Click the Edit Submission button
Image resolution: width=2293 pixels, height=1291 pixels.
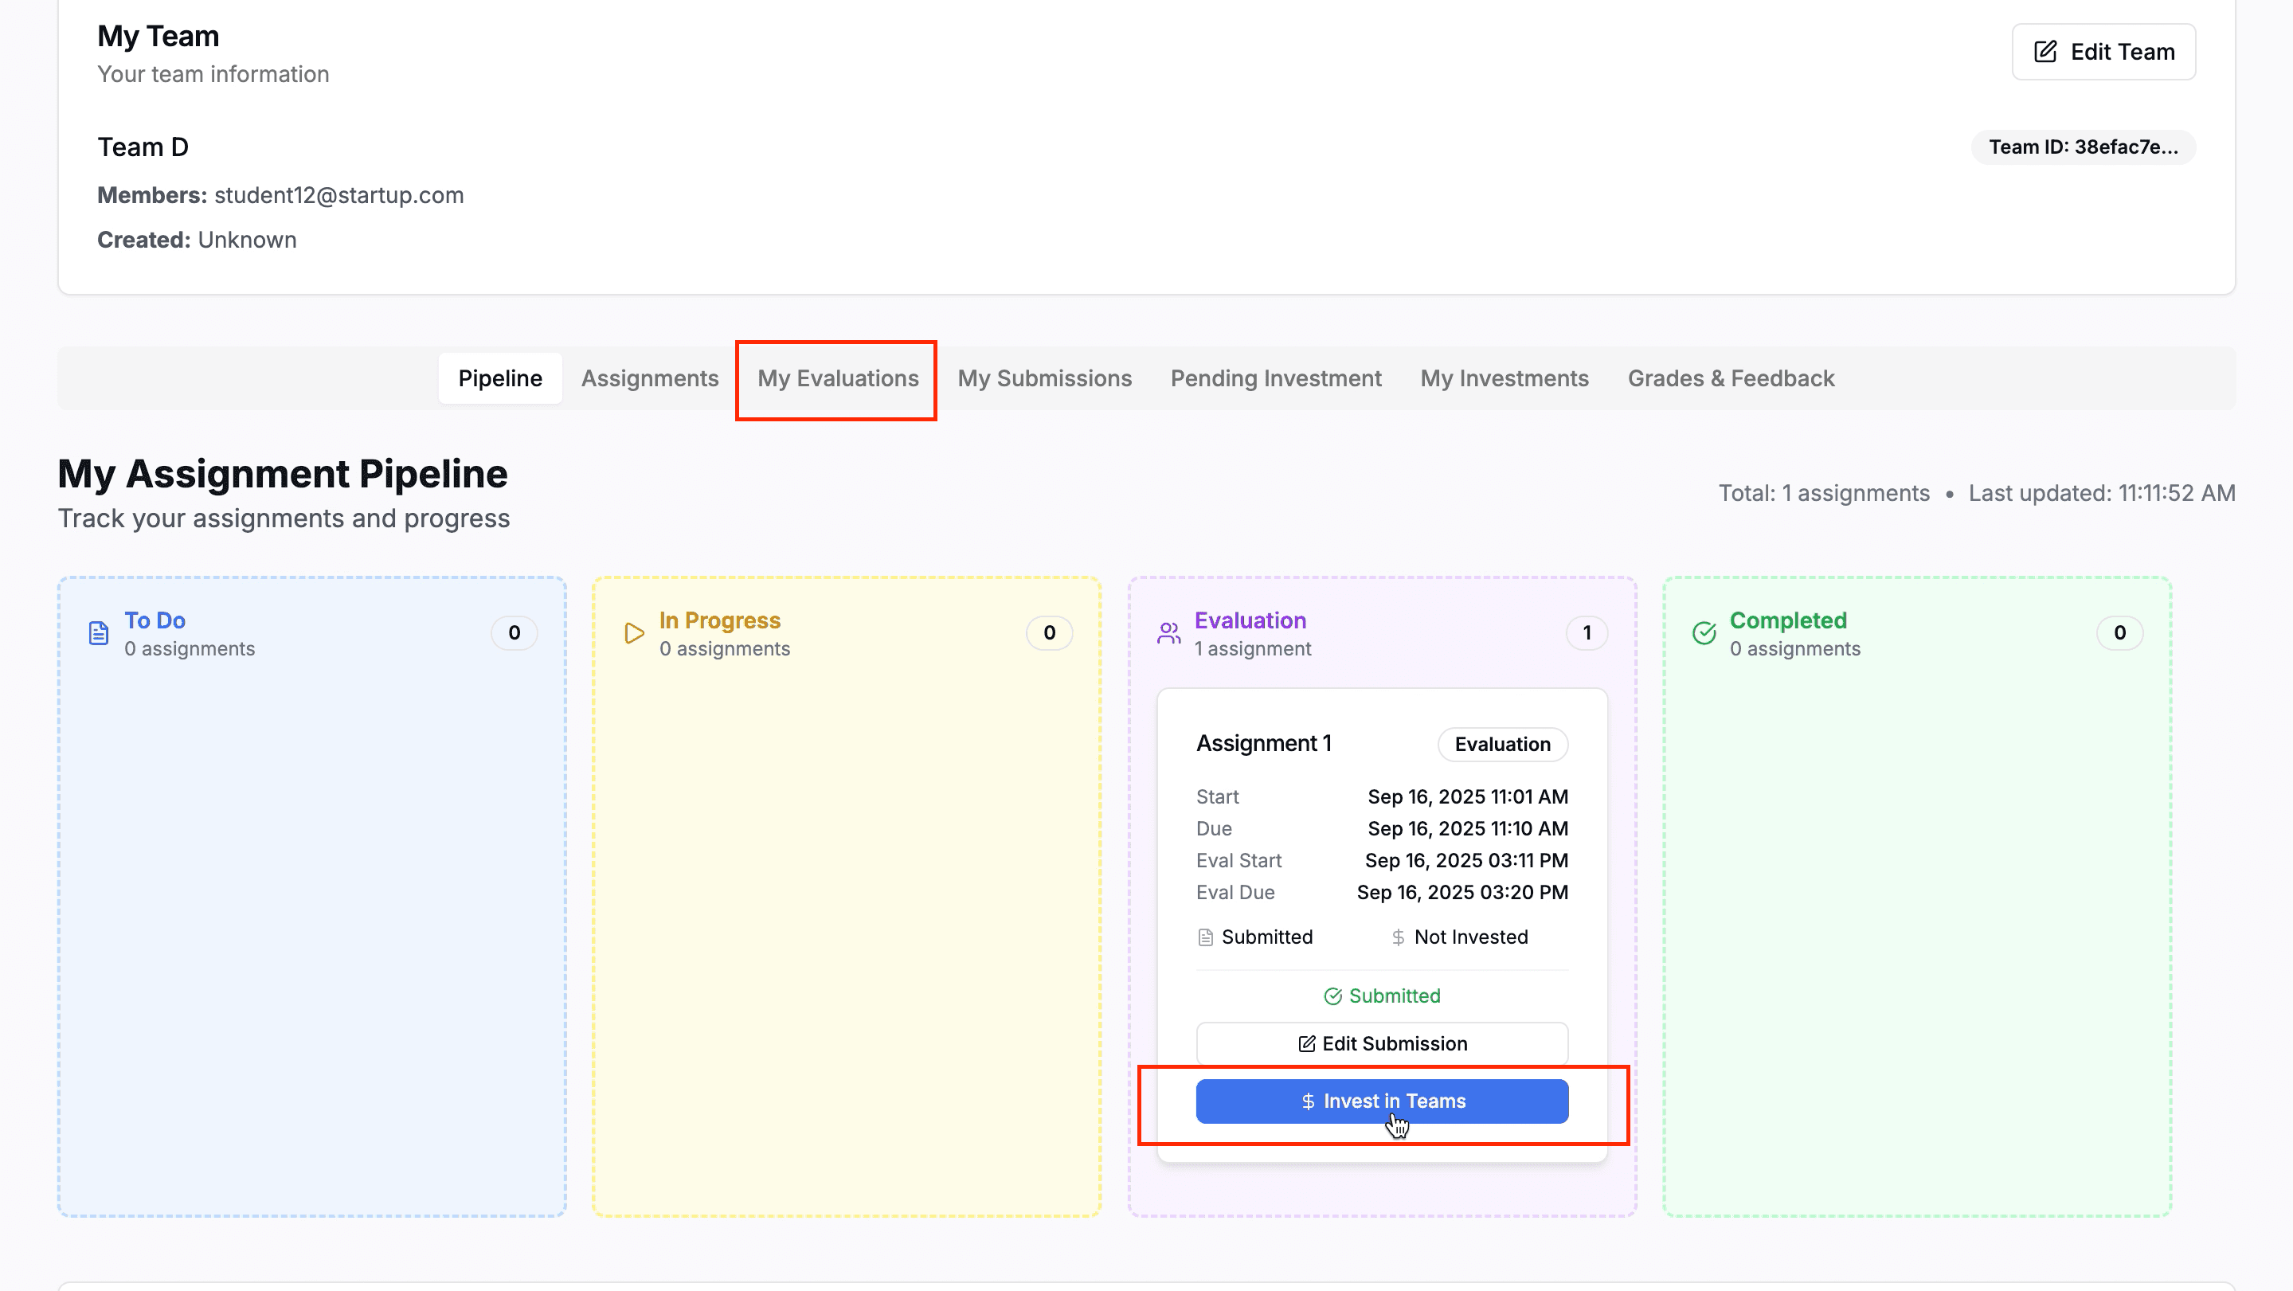(x=1382, y=1043)
